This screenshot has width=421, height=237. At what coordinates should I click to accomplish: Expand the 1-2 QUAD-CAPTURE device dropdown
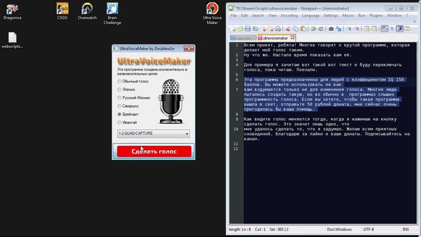click(x=186, y=134)
